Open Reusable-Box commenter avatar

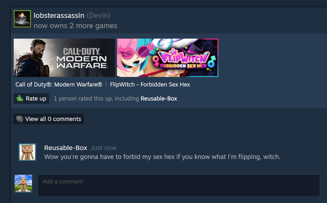coord(27,152)
